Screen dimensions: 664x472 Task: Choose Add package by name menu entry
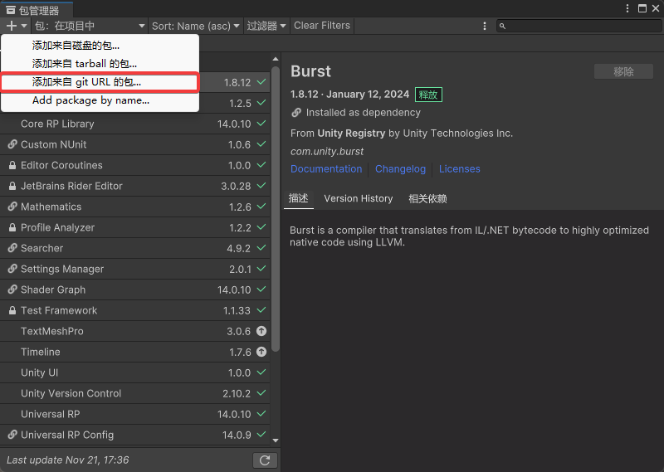click(x=91, y=100)
